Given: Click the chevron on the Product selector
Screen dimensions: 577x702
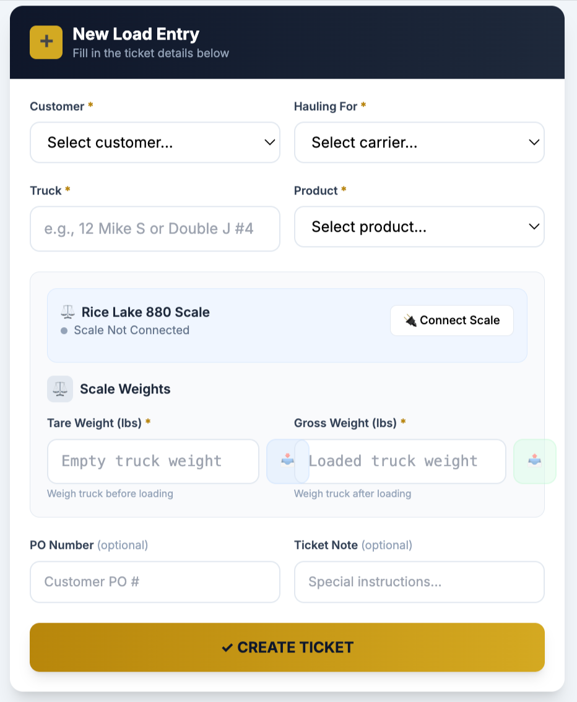Looking at the screenshot, I should tap(533, 227).
